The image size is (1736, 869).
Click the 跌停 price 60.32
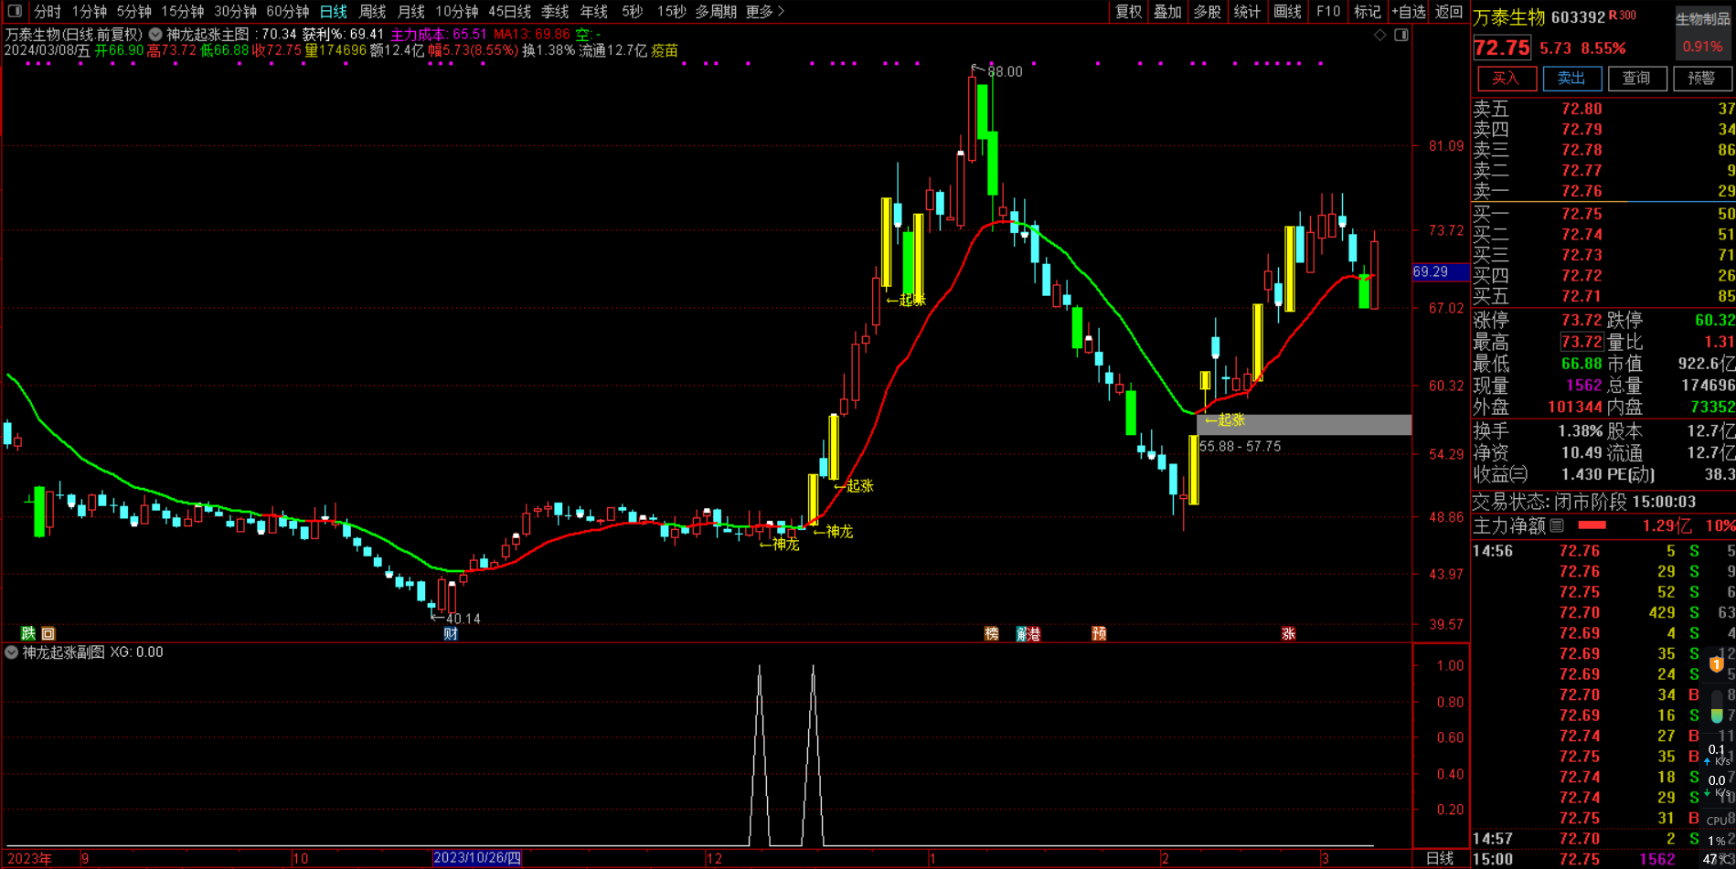click(1714, 320)
